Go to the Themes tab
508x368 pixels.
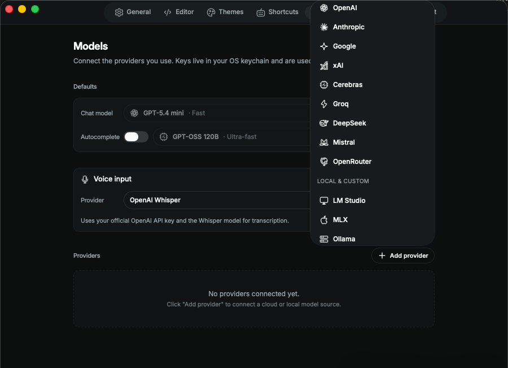225,12
